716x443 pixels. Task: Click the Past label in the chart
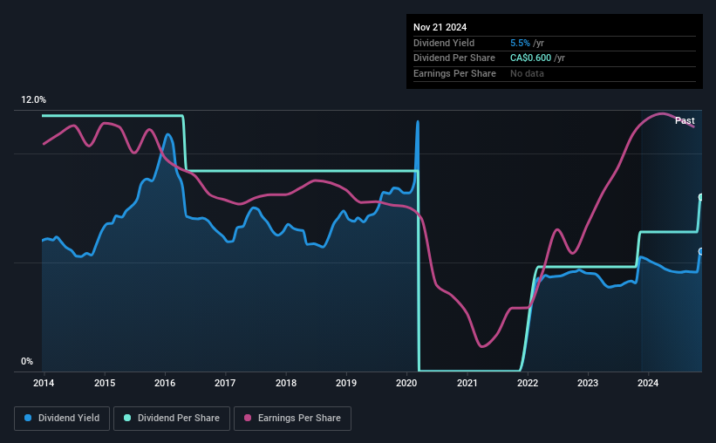pyautogui.click(x=685, y=120)
